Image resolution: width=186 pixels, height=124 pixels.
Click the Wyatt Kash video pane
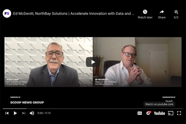pyautogui.click(x=49, y=62)
